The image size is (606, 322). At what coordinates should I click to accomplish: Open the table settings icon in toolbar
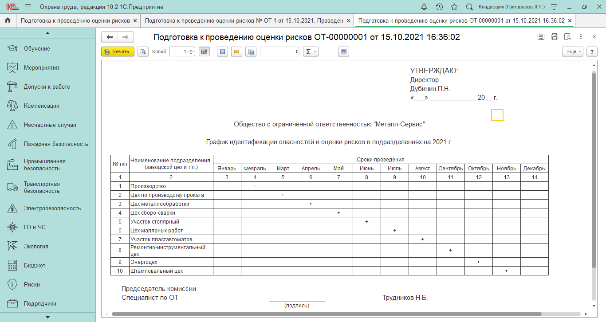point(343,52)
